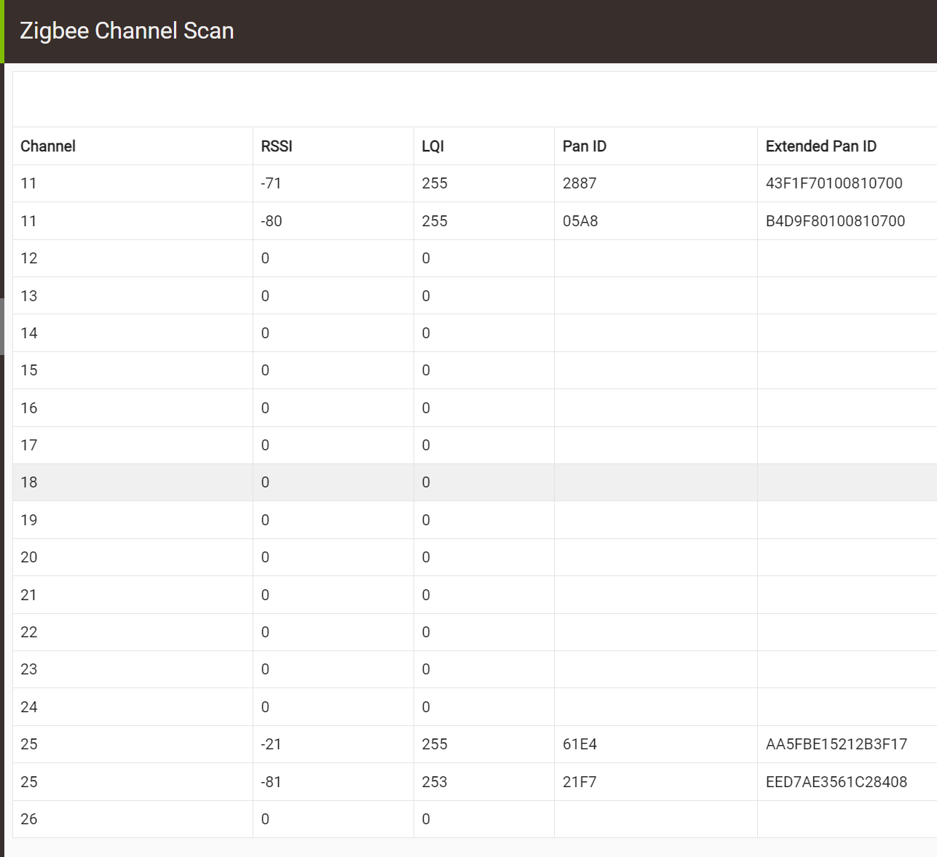Click the LQI 0 in channel 20 row
Image resolution: width=937 pixels, height=857 pixels.
pos(426,557)
